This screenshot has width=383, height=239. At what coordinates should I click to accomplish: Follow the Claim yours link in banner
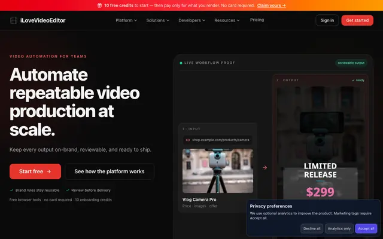coord(271,5)
